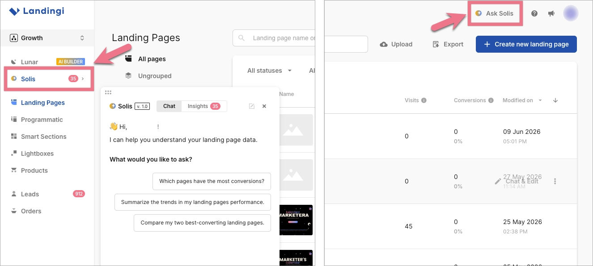Click the date 09 Jun 2026

pos(521,132)
